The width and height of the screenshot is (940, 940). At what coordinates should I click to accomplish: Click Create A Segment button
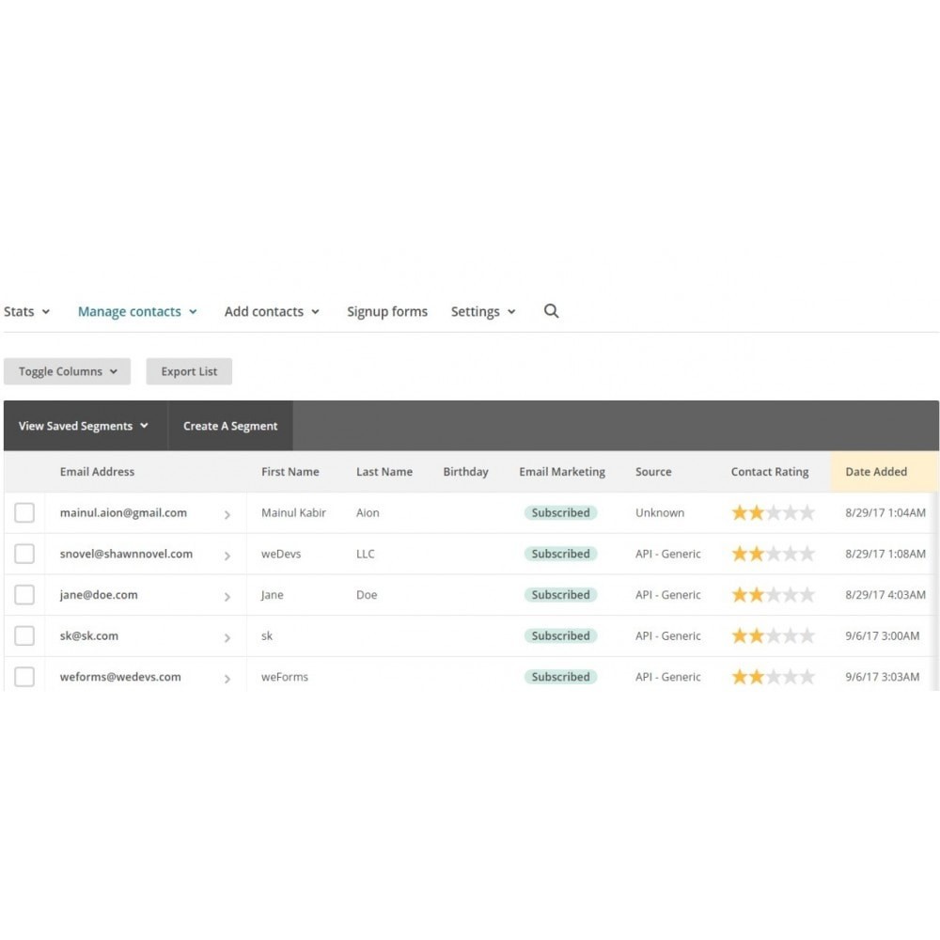click(230, 426)
